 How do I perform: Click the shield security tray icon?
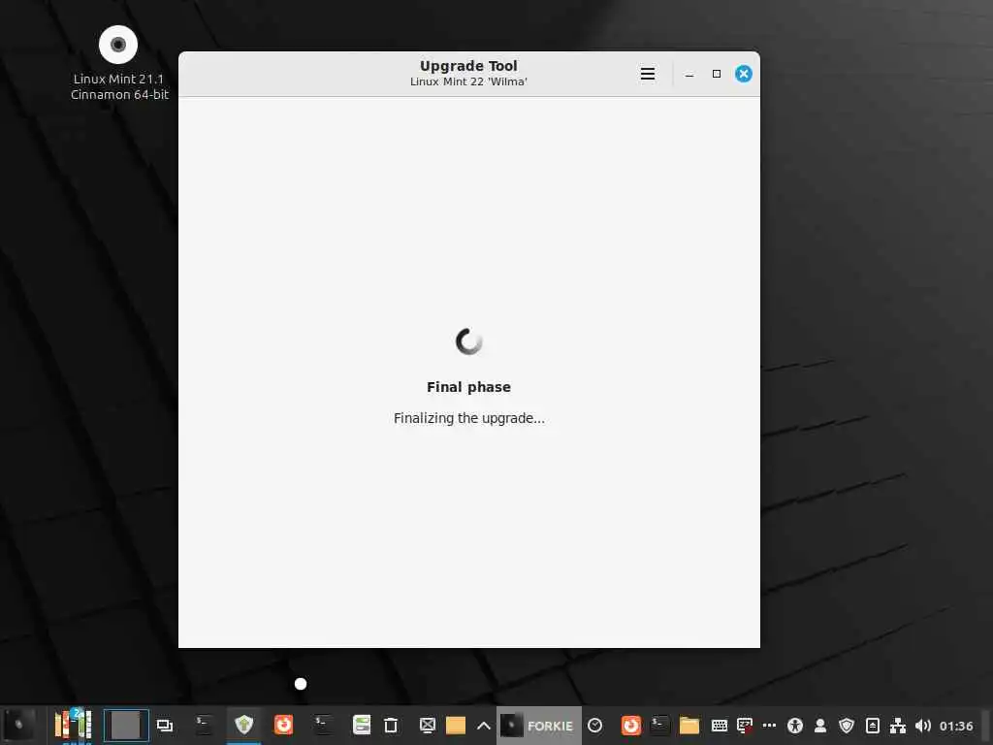(847, 726)
